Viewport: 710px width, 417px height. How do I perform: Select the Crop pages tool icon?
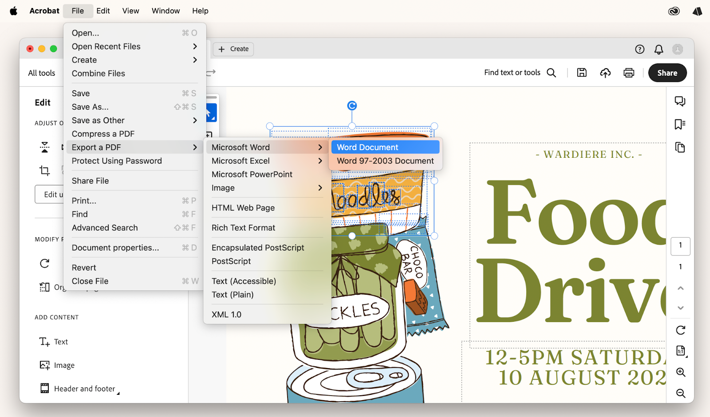(x=44, y=171)
